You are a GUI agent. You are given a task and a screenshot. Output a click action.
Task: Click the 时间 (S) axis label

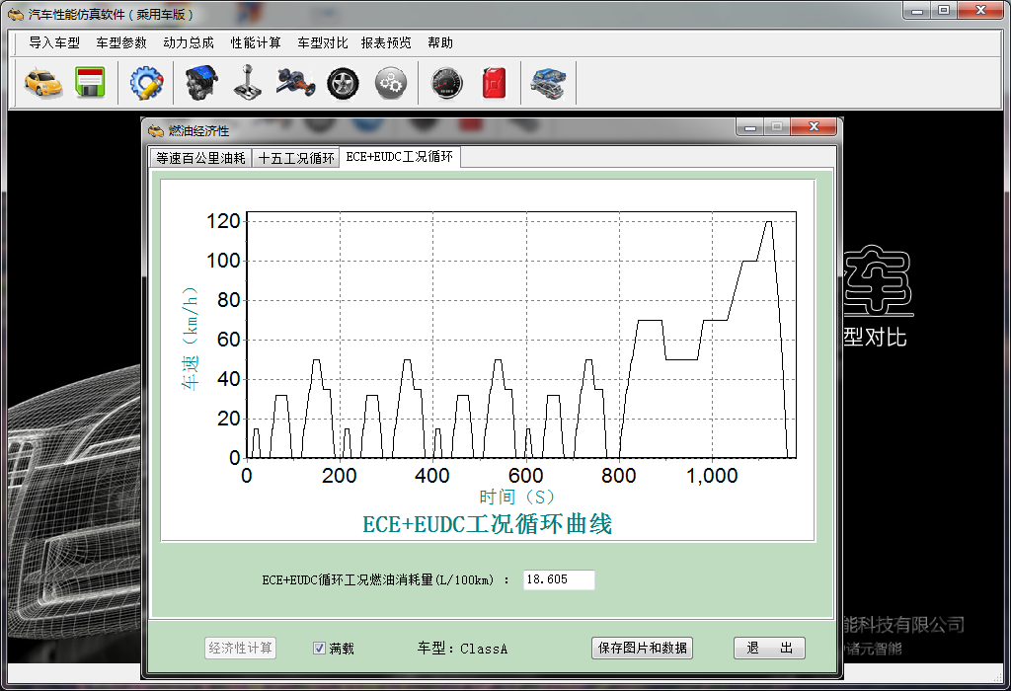click(x=516, y=497)
